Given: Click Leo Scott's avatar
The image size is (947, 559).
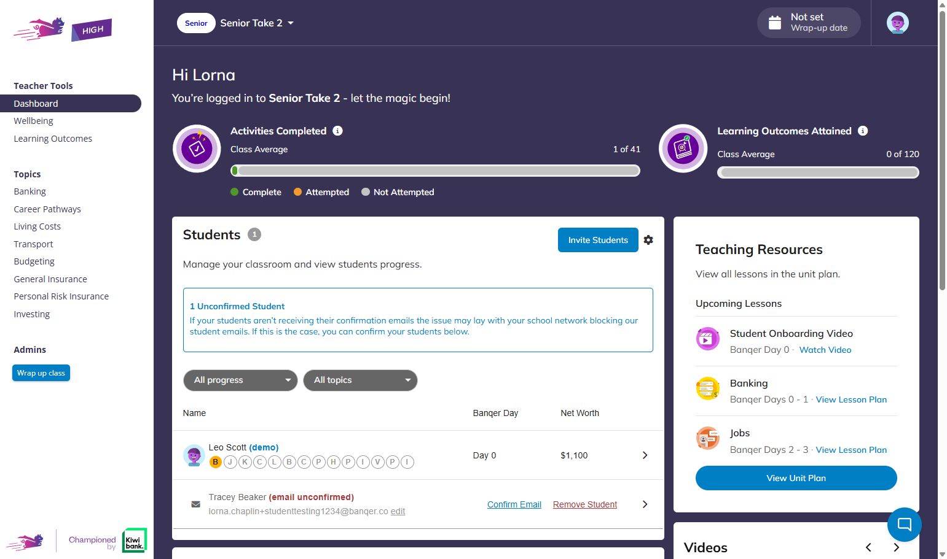Looking at the screenshot, I should tap(194, 455).
